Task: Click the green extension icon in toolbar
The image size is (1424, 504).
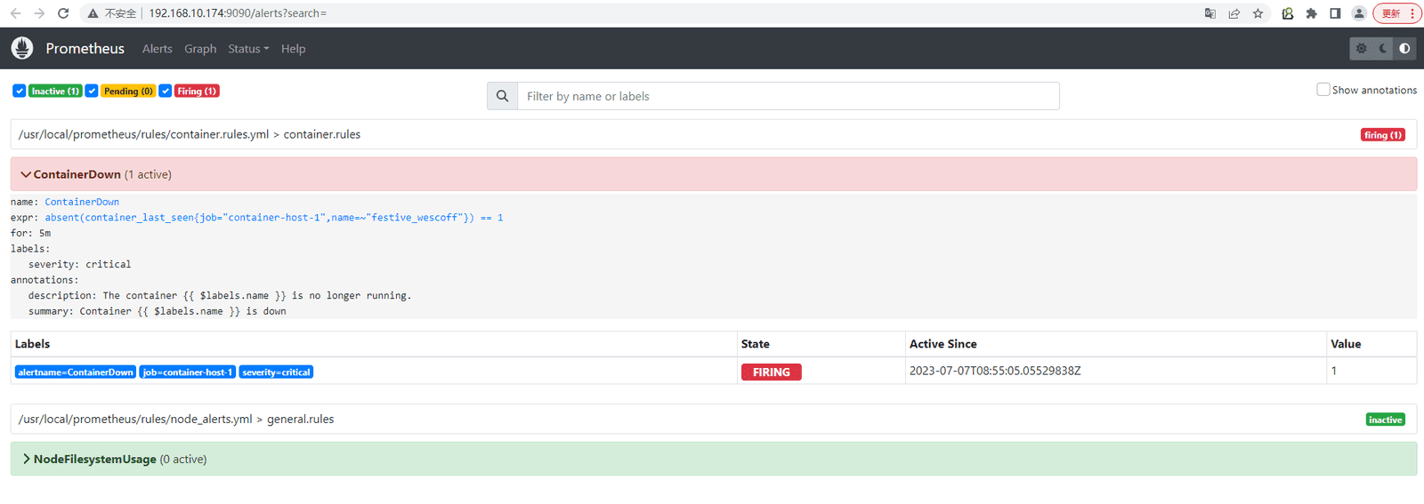Action: pos(1288,13)
